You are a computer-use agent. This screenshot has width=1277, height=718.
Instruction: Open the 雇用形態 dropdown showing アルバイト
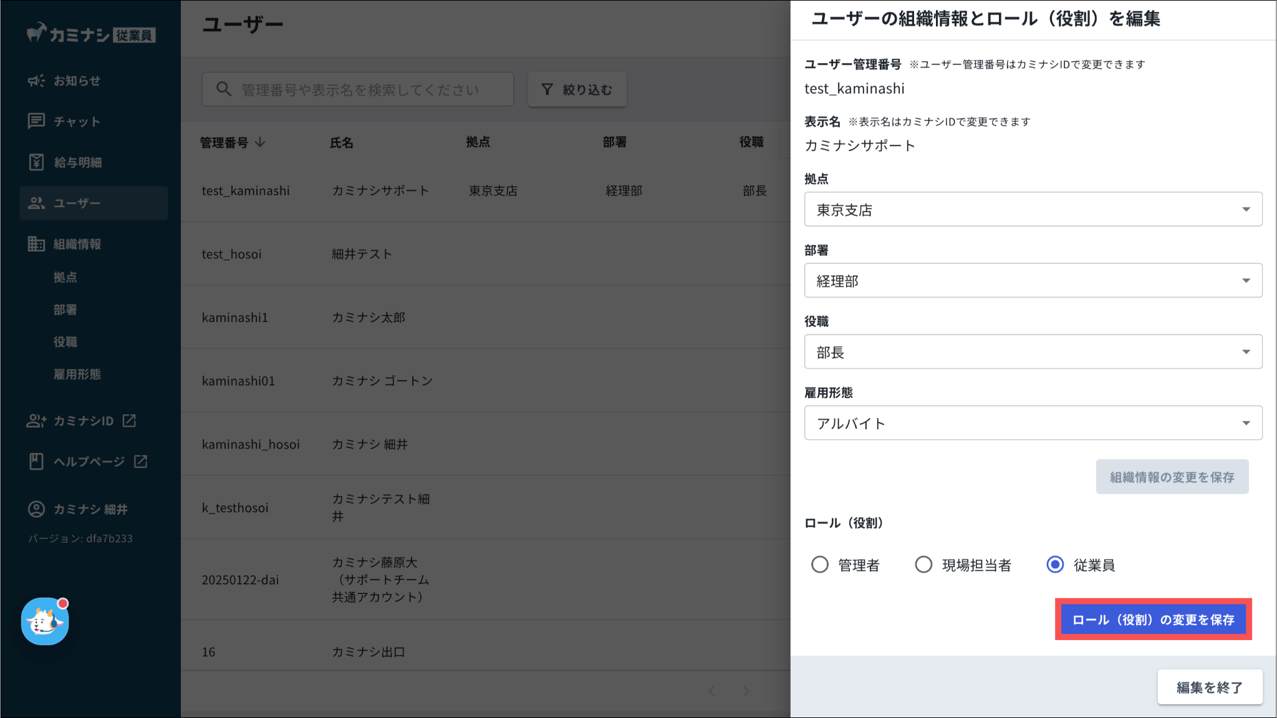1033,422
